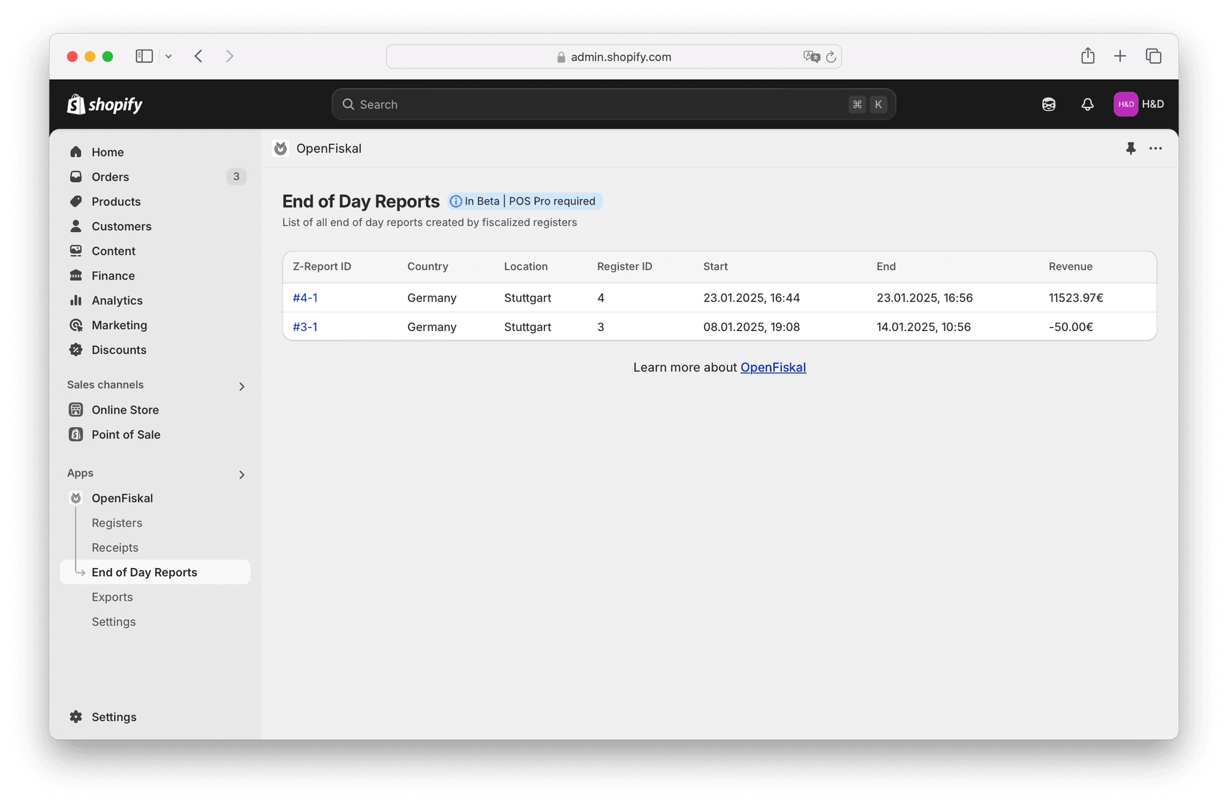Click the Revenue column header

coord(1070,266)
